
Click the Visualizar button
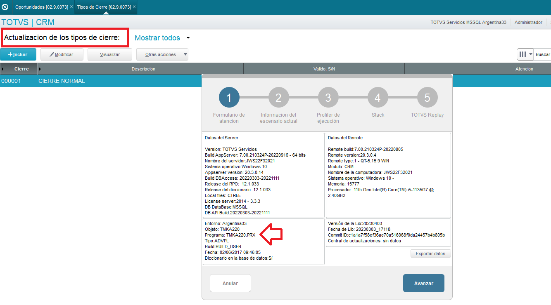click(110, 54)
